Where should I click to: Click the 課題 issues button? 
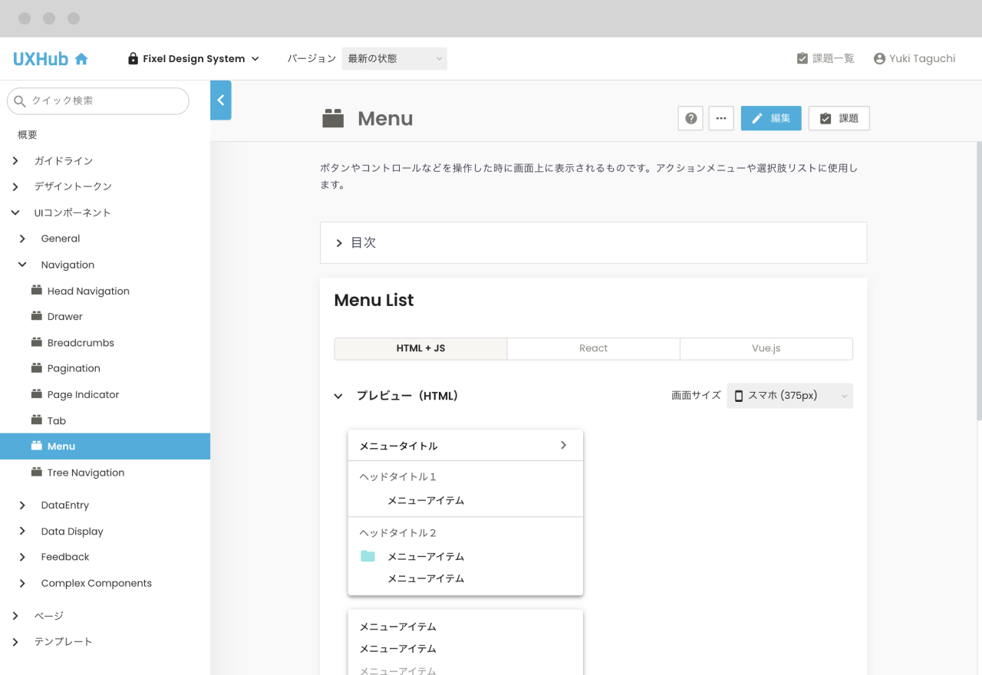pyautogui.click(x=839, y=118)
